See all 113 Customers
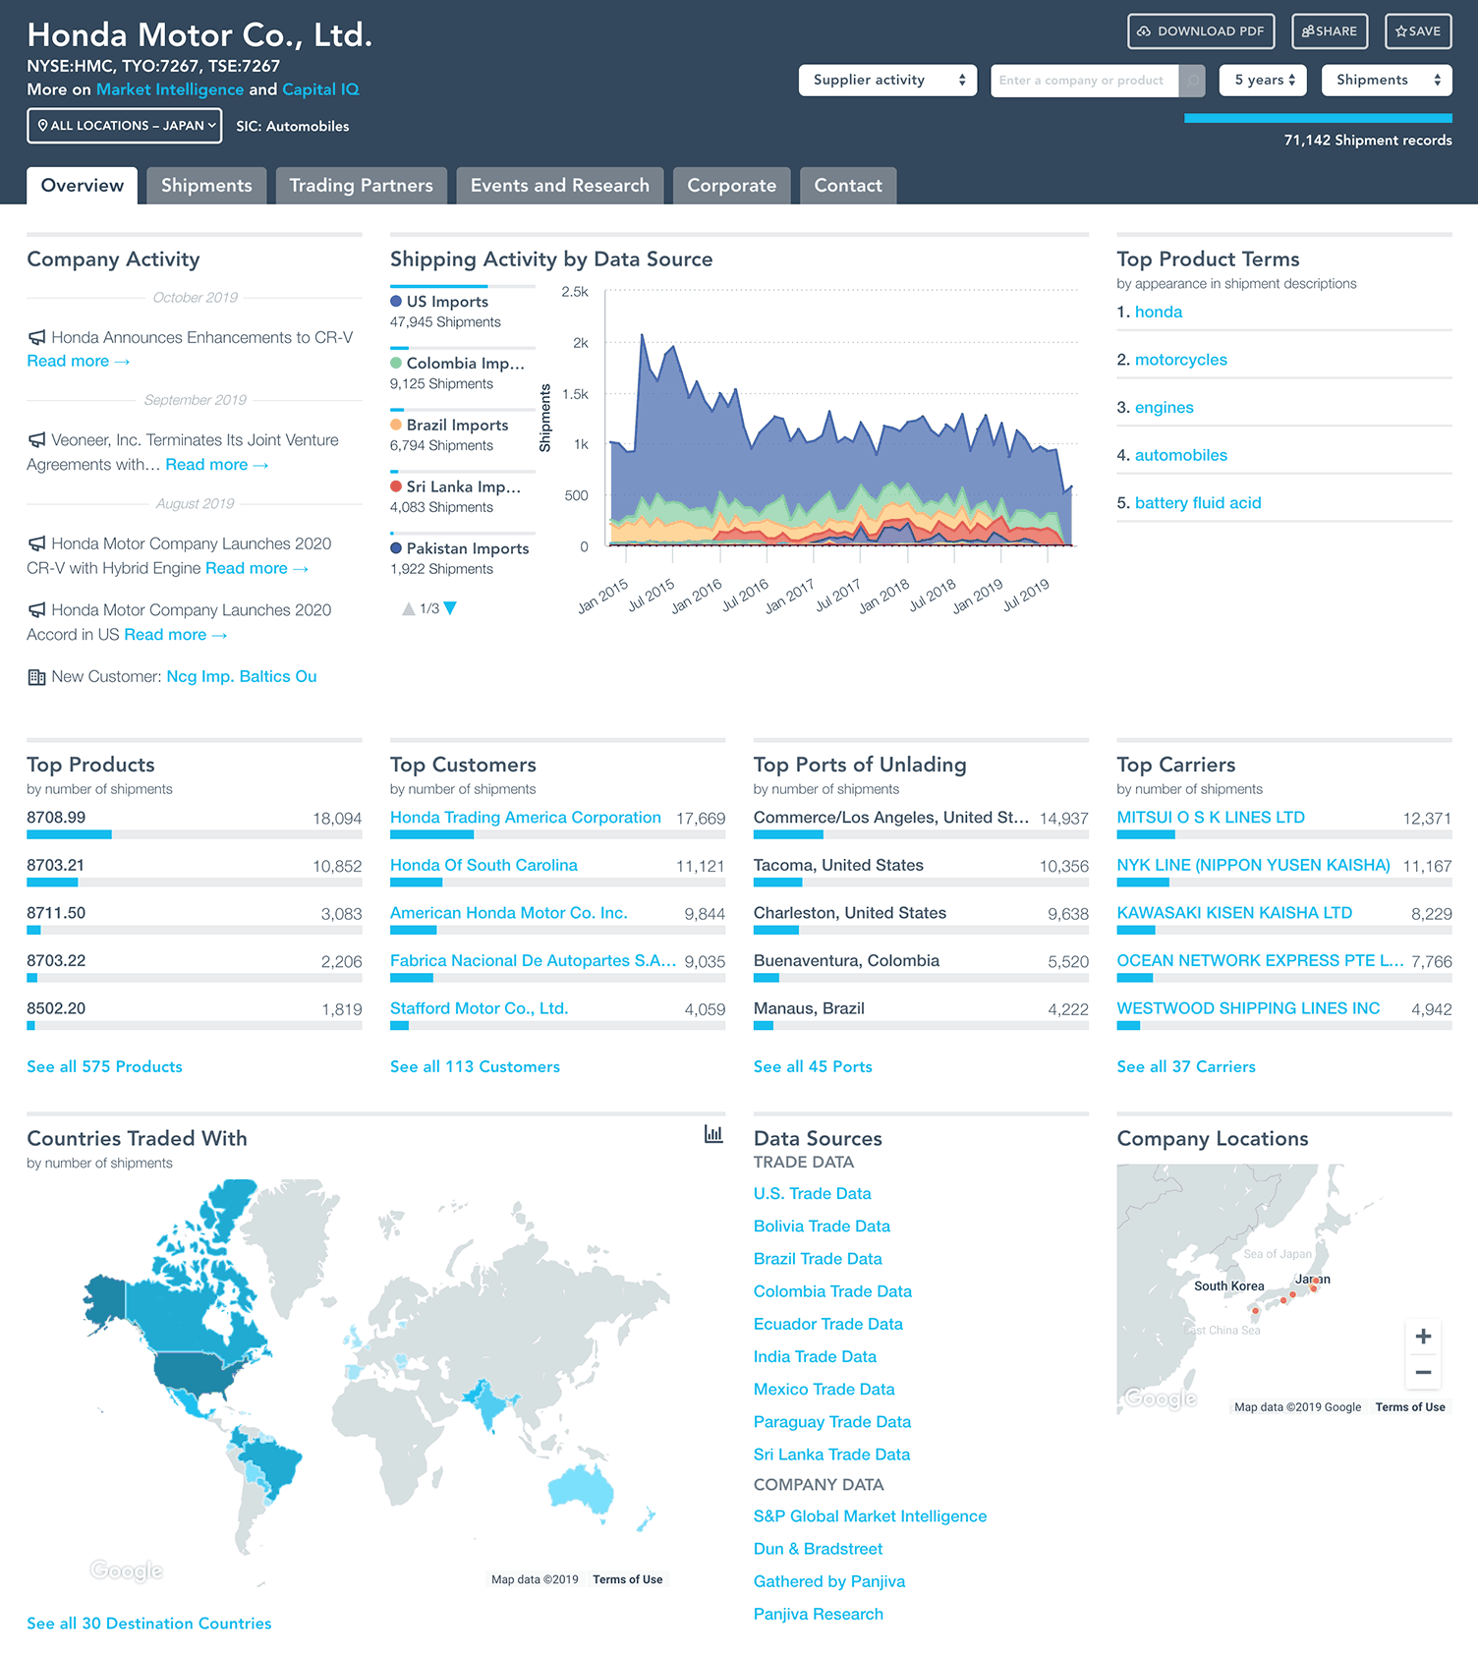This screenshot has height=1655, width=1478. point(475,1067)
